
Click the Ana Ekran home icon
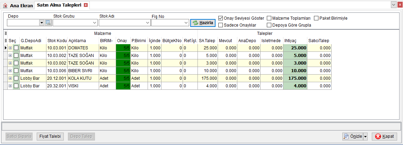[x=5, y=6]
